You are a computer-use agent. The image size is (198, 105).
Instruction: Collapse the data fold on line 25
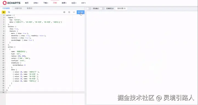[5, 70]
